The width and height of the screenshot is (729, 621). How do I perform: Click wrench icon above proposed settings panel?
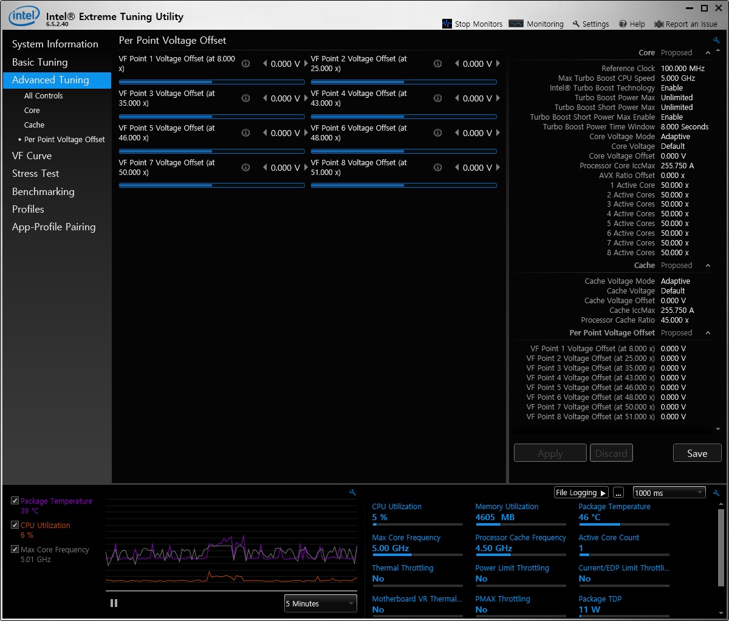click(716, 40)
